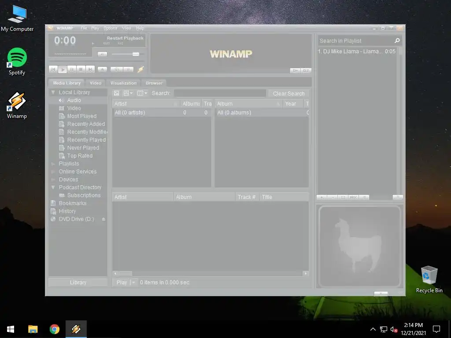Eject the DVD Drive (D:)

pos(104,219)
